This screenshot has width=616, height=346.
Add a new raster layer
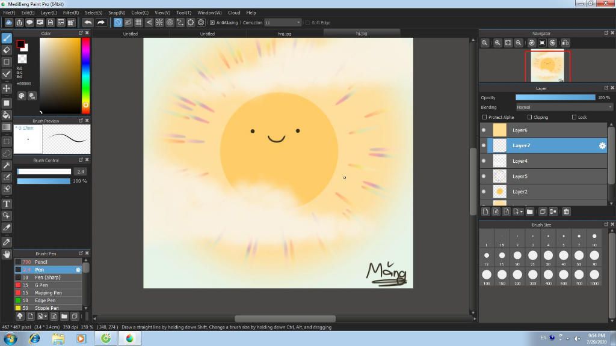coord(485,212)
